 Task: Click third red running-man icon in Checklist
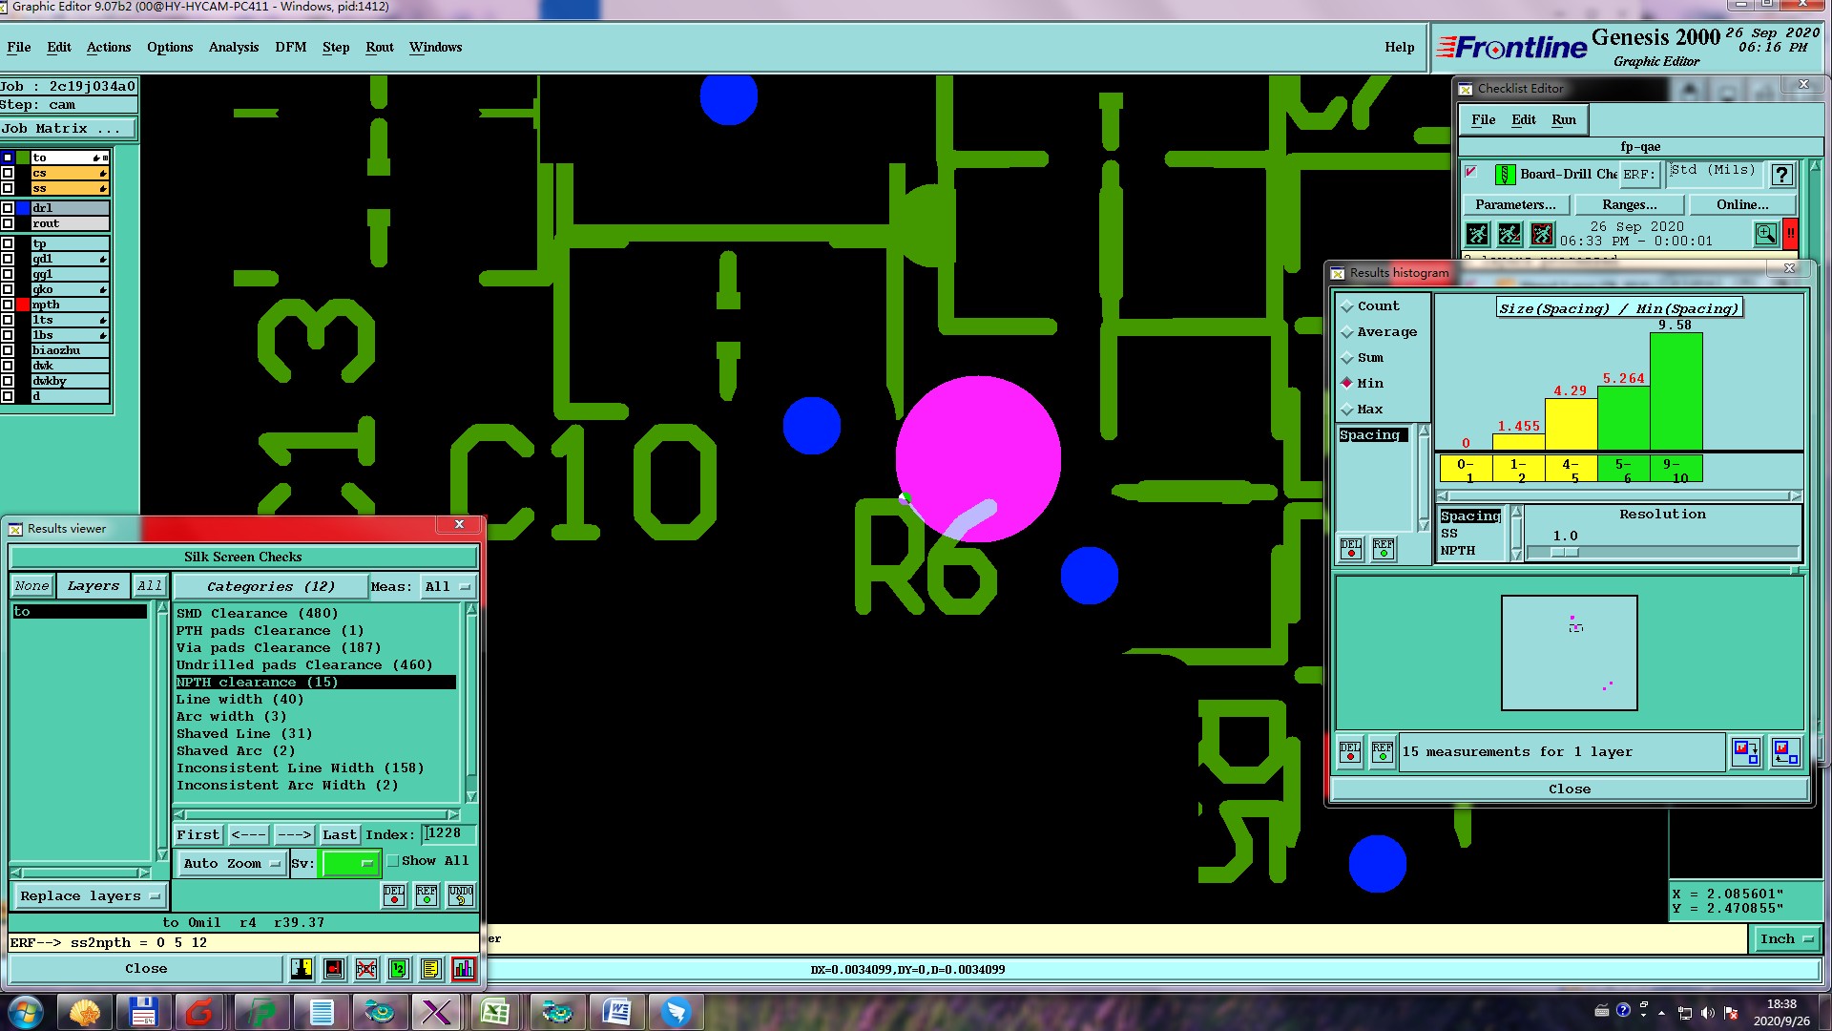[x=1542, y=233]
